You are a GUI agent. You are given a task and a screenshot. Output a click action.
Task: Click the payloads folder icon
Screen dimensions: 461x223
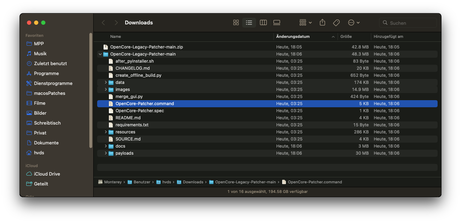point(111,153)
